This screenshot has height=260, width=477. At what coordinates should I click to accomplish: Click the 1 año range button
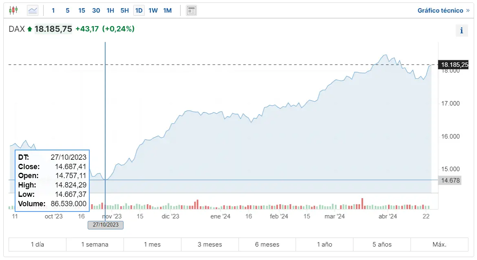(324, 244)
